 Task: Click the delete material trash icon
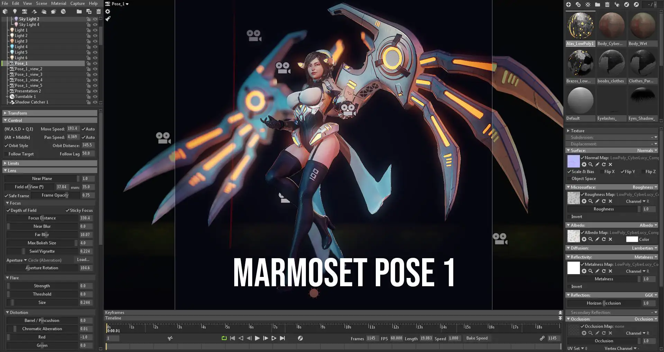pos(607,4)
